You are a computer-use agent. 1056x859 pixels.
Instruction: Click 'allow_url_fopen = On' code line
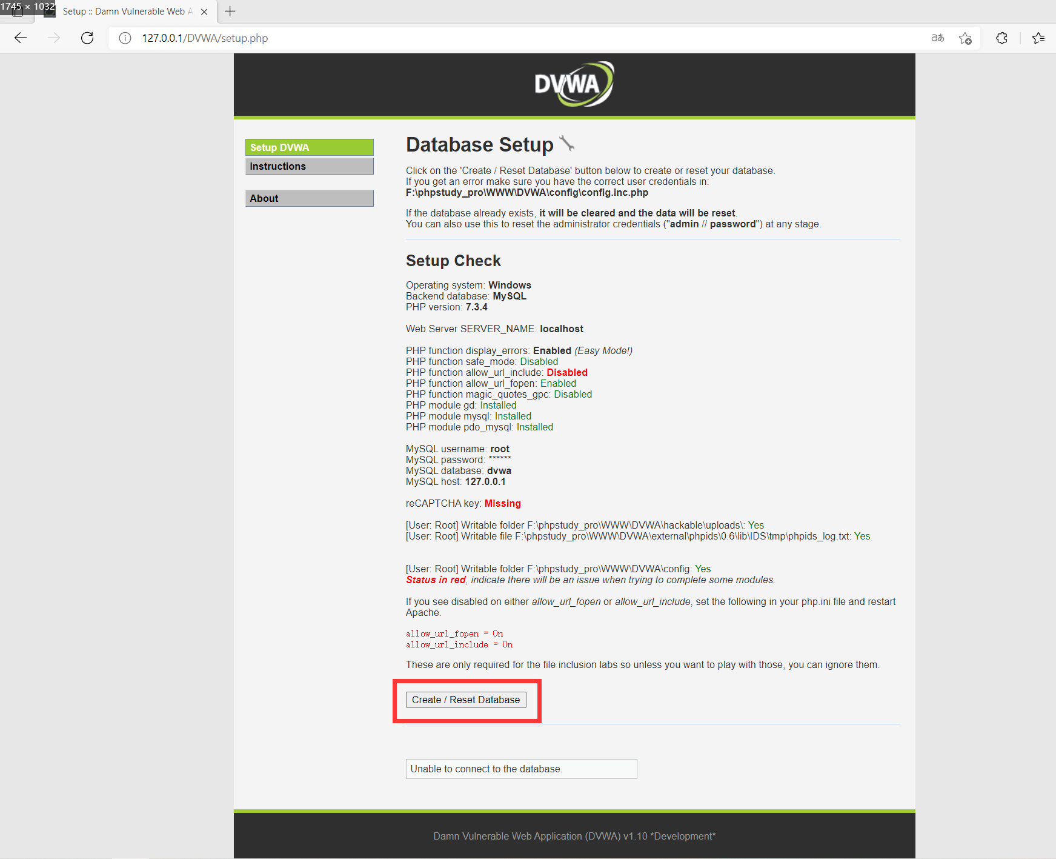click(454, 633)
